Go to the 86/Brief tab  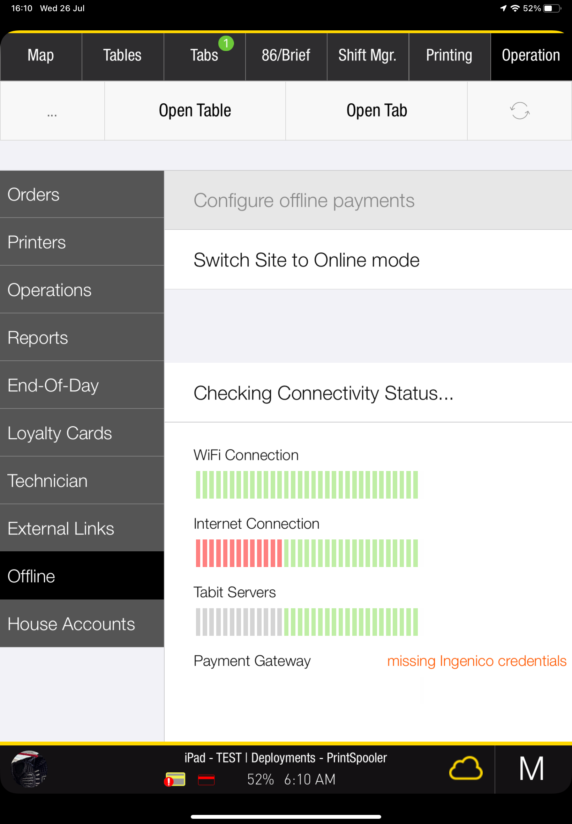(x=286, y=56)
